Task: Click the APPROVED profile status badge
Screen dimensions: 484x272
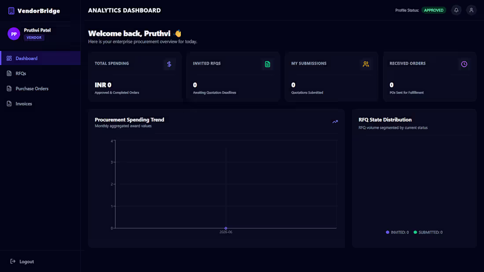Action: [434, 10]
